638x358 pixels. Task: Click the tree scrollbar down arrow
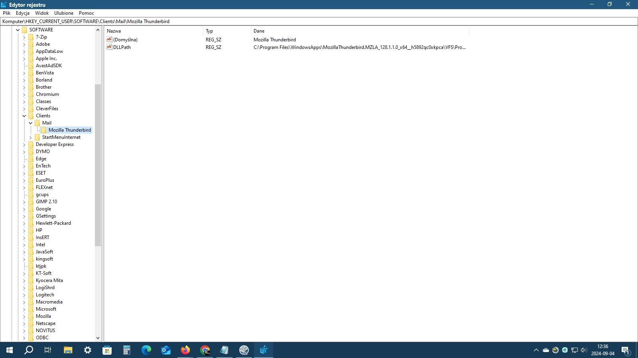coord(98,338)
